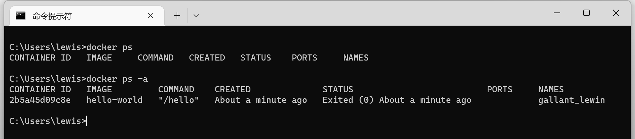Click the Exited (0) status text
The image size is (635, 139).
[348, 100]
